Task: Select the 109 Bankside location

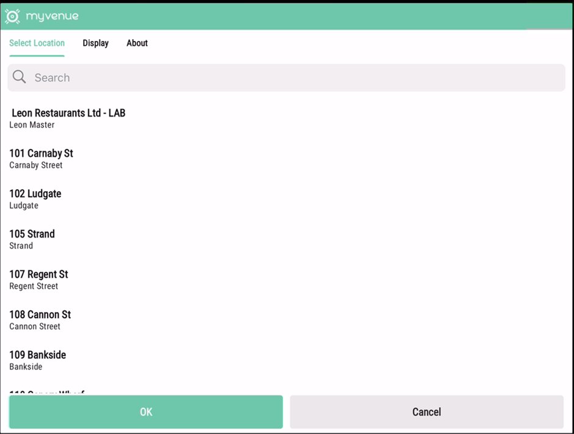Action: 37,355
